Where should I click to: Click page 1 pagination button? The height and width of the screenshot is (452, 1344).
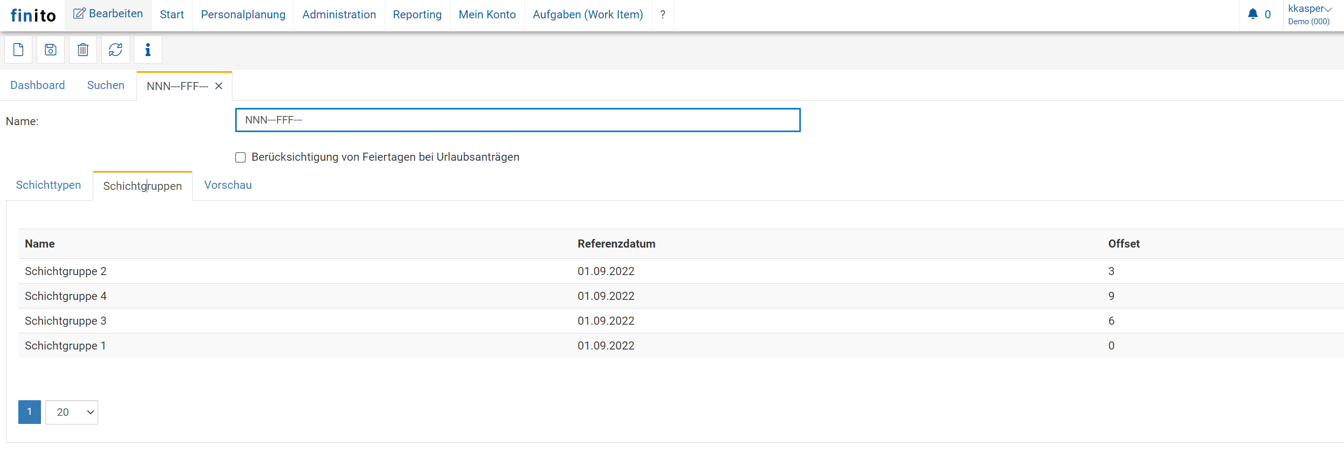[x=30, y=412]
